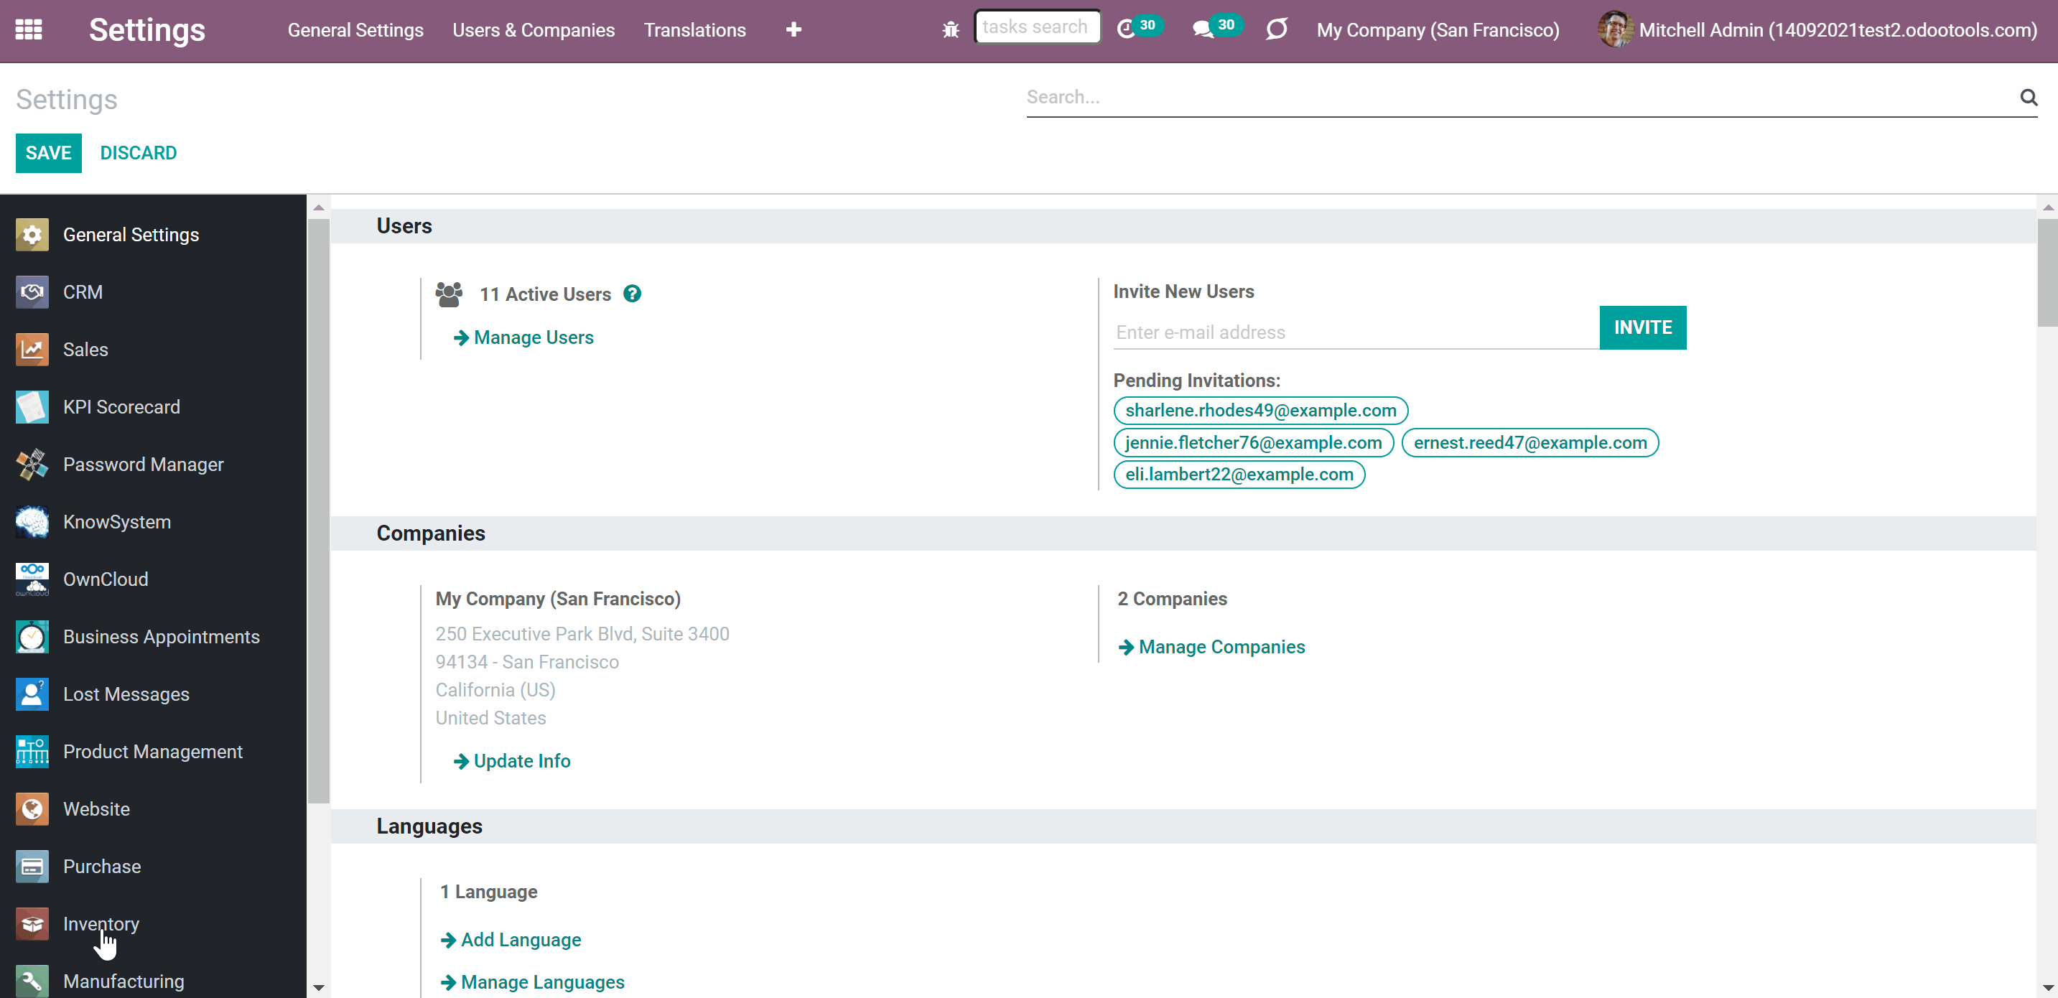Viewport: 2058px width, 998px height.
Task: Expand My Company (San Francisco) company switcher
Action: pyautogui.click(x=1438, y=30)
